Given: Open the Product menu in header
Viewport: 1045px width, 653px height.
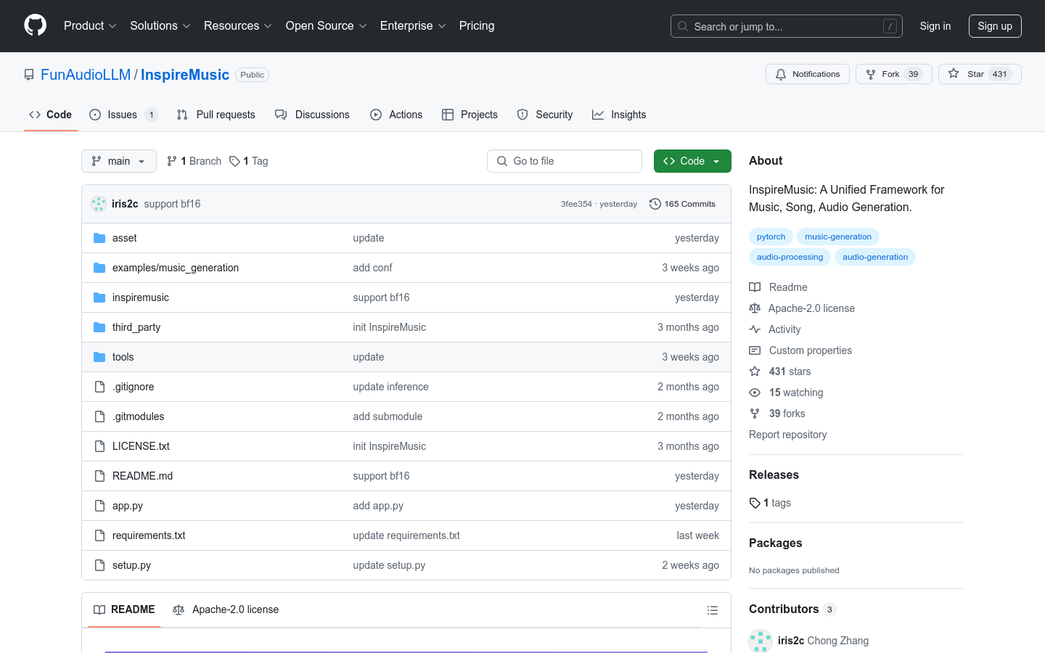Looking at the screenshot, I should pyautogui.click(x=90, y=26).
